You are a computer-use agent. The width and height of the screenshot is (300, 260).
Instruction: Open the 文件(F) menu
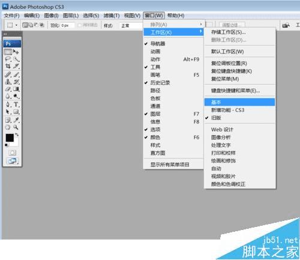click(x=11, y=16)
